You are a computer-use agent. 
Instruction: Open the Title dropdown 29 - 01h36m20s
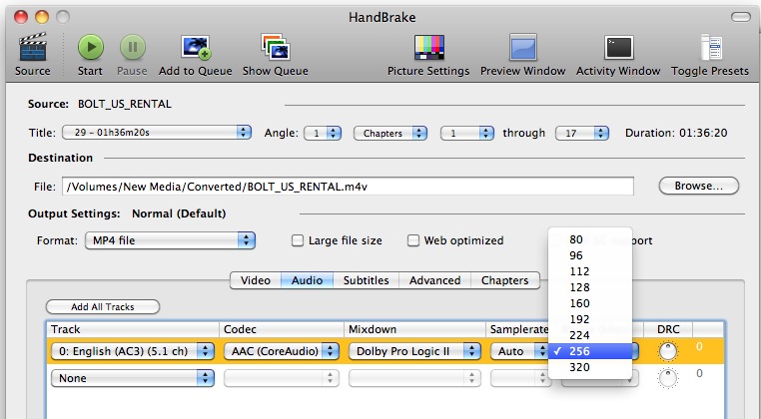[156, 133]
